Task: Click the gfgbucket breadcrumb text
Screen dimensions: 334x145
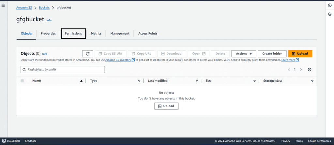Action: coord(64,8)
